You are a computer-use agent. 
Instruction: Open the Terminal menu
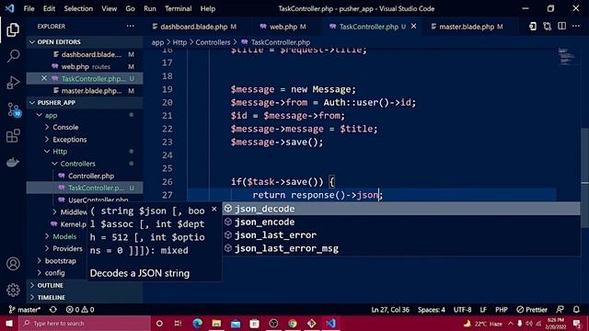pos(178,8)
